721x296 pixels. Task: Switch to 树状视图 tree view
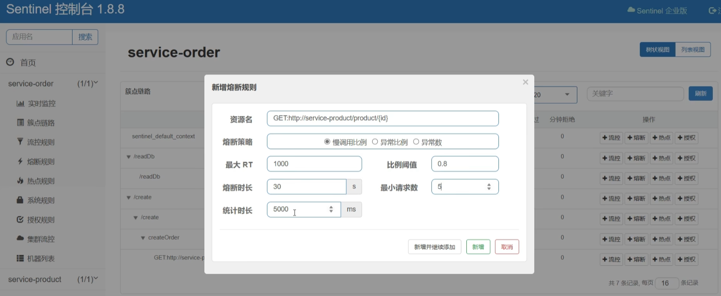coord(658,50)
